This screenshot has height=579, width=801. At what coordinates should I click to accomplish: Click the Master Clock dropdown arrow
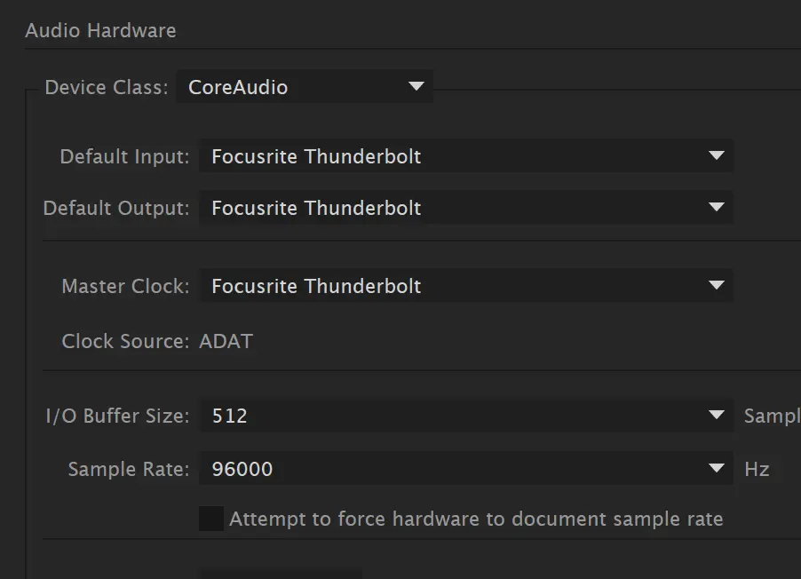(717, 285)
